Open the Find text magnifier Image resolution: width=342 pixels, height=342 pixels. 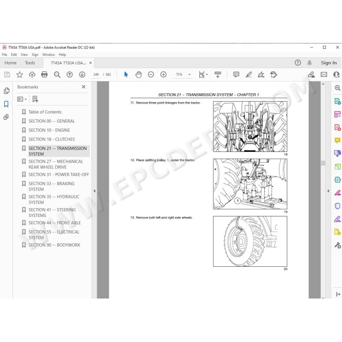(57, 75)
